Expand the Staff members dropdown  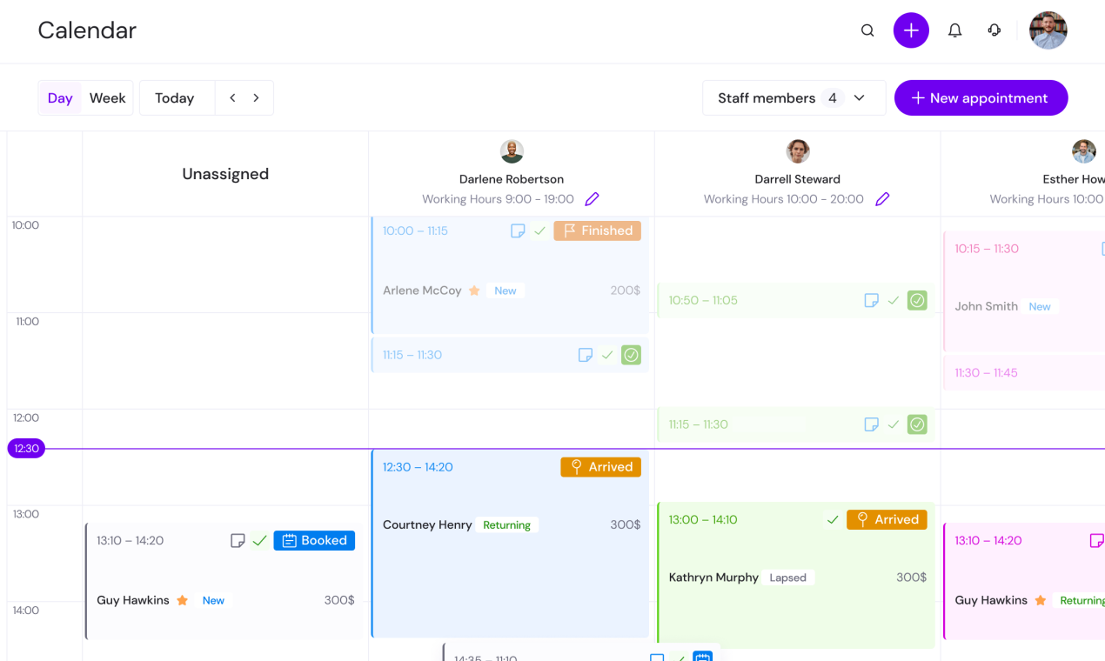(794, 98)
